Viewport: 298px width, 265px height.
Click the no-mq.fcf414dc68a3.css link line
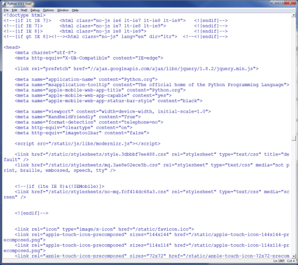(x=146, y=194)
